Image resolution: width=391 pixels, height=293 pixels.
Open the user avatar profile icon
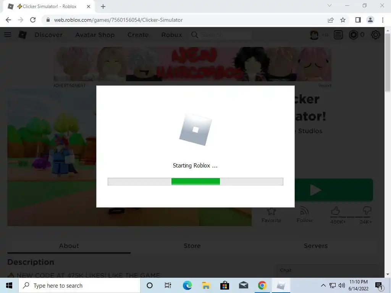coord(314,35)
